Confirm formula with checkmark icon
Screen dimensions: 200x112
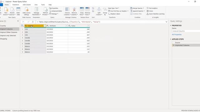[x=28, y=22]
